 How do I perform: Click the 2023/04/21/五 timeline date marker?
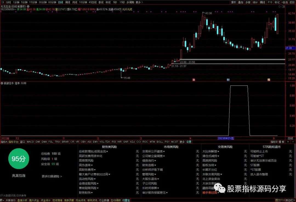226,138
